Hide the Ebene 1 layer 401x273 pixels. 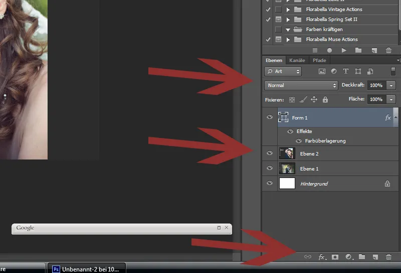(x=270, y=168)
